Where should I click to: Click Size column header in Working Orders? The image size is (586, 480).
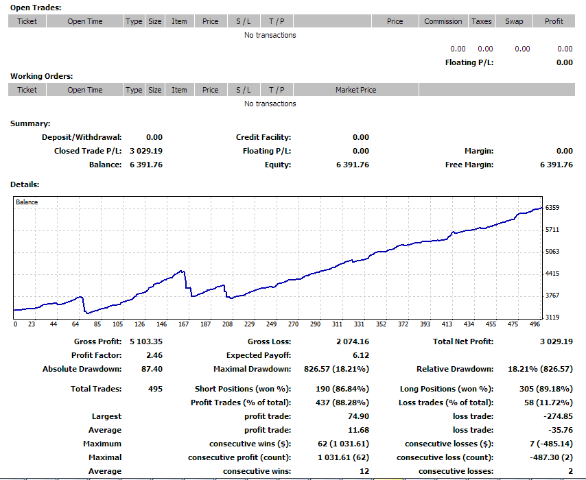pos(155,90)
